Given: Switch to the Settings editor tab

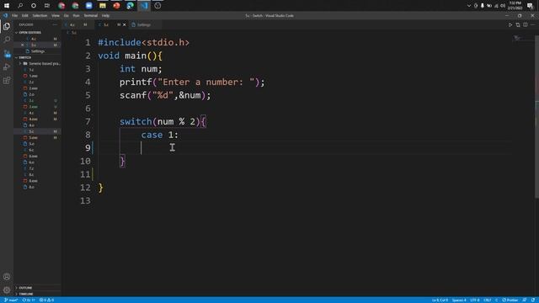Looking at the screenshot, I should point(144,24).
